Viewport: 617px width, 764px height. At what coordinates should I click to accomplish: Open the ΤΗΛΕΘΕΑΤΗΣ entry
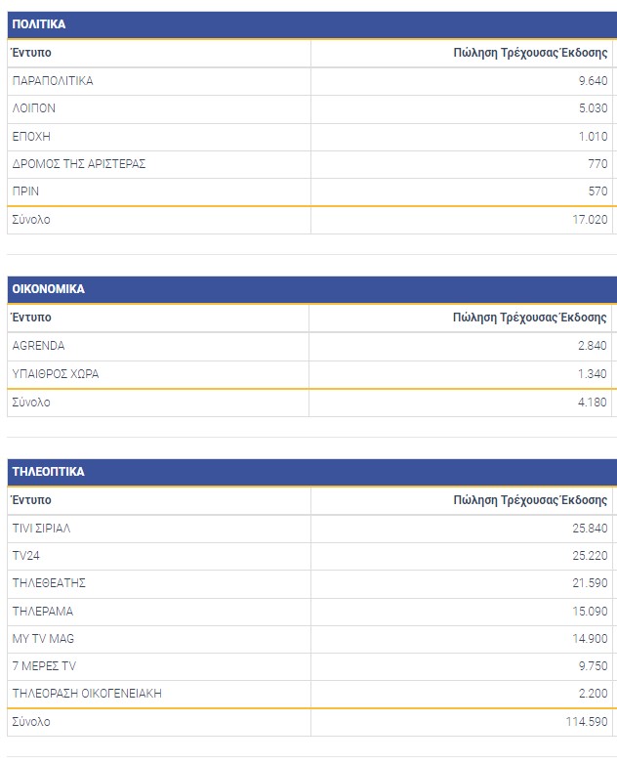[x=49, y=583]
